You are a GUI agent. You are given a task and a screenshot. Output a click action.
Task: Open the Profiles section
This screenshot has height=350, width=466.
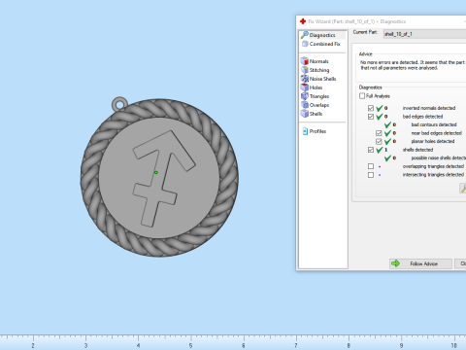click(x=314, y=131)
